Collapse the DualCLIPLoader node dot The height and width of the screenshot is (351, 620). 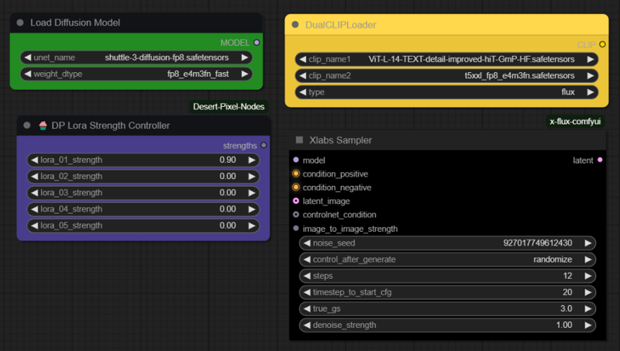pos(295,25)
